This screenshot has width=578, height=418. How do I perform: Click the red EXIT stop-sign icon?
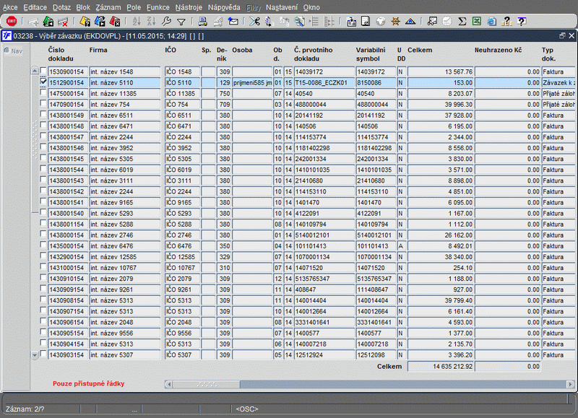click(x=12, y=22)
